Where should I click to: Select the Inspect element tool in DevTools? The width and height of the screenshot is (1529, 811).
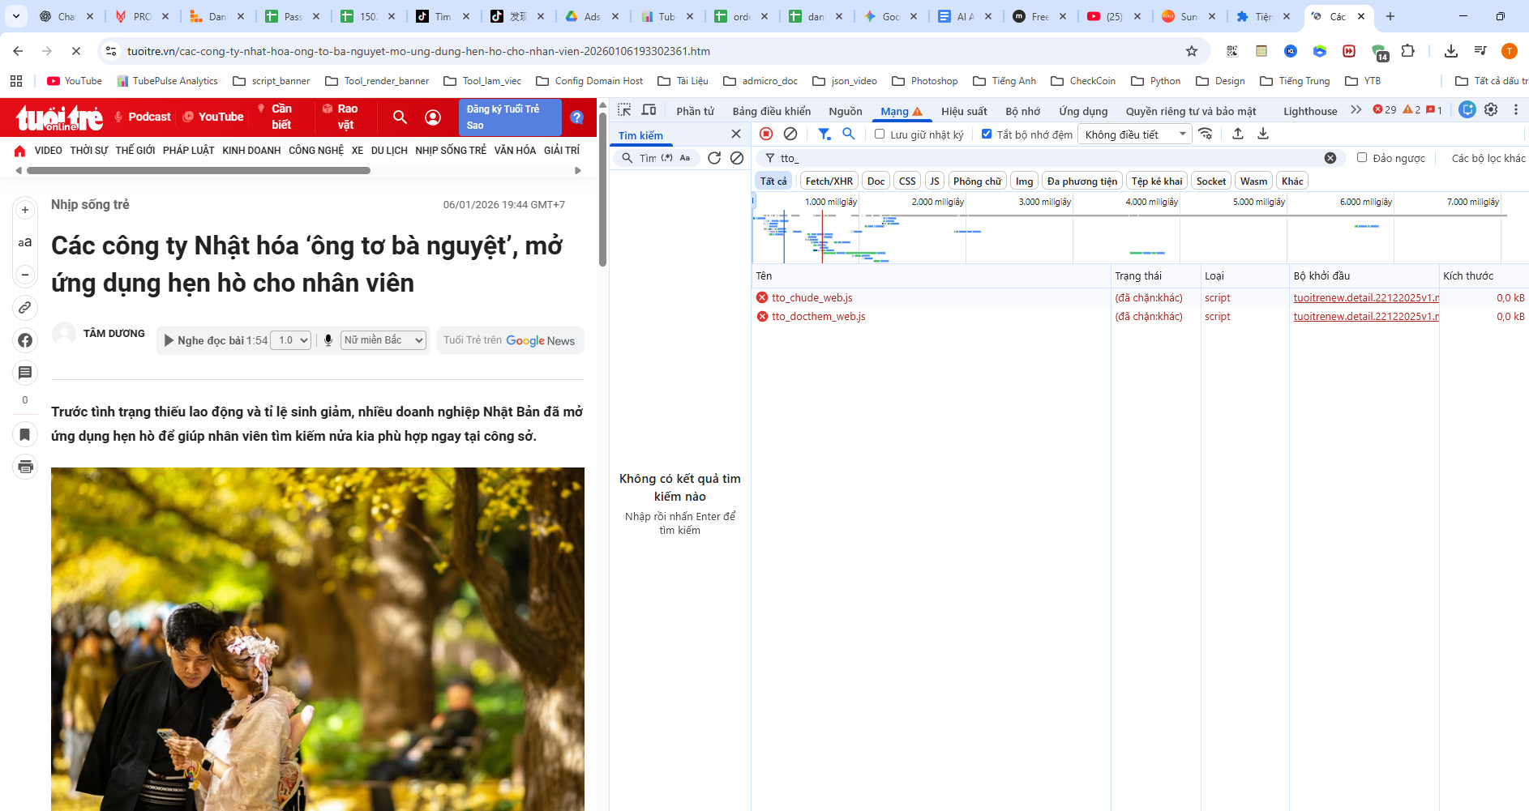click(x=624, y=110)
